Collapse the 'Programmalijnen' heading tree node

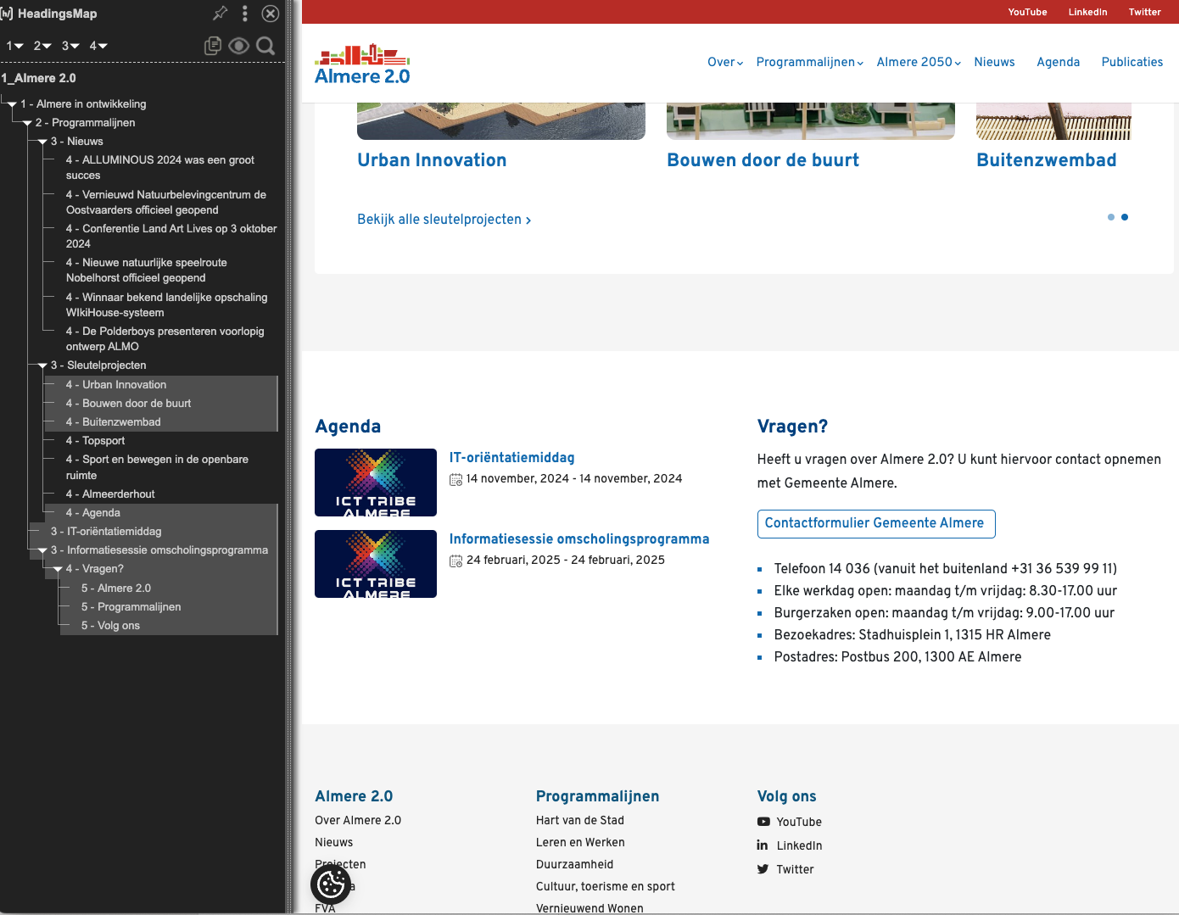tap(27, 123)
